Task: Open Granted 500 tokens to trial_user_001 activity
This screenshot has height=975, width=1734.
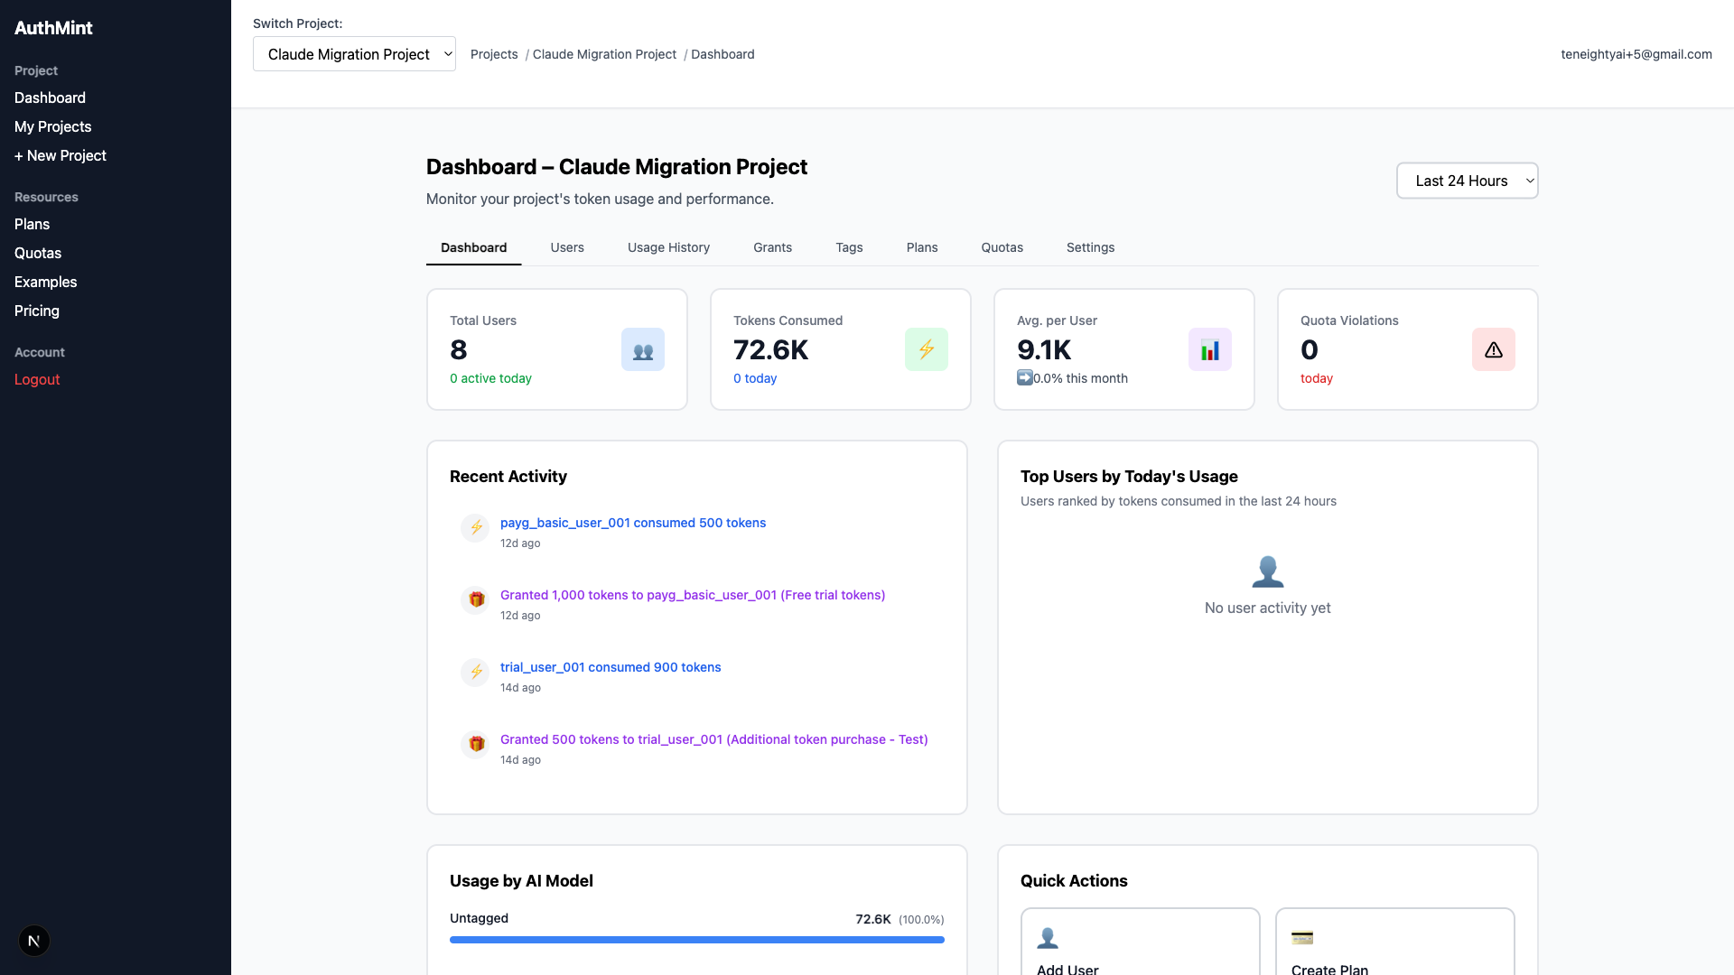Action: [x=714, y=739]
